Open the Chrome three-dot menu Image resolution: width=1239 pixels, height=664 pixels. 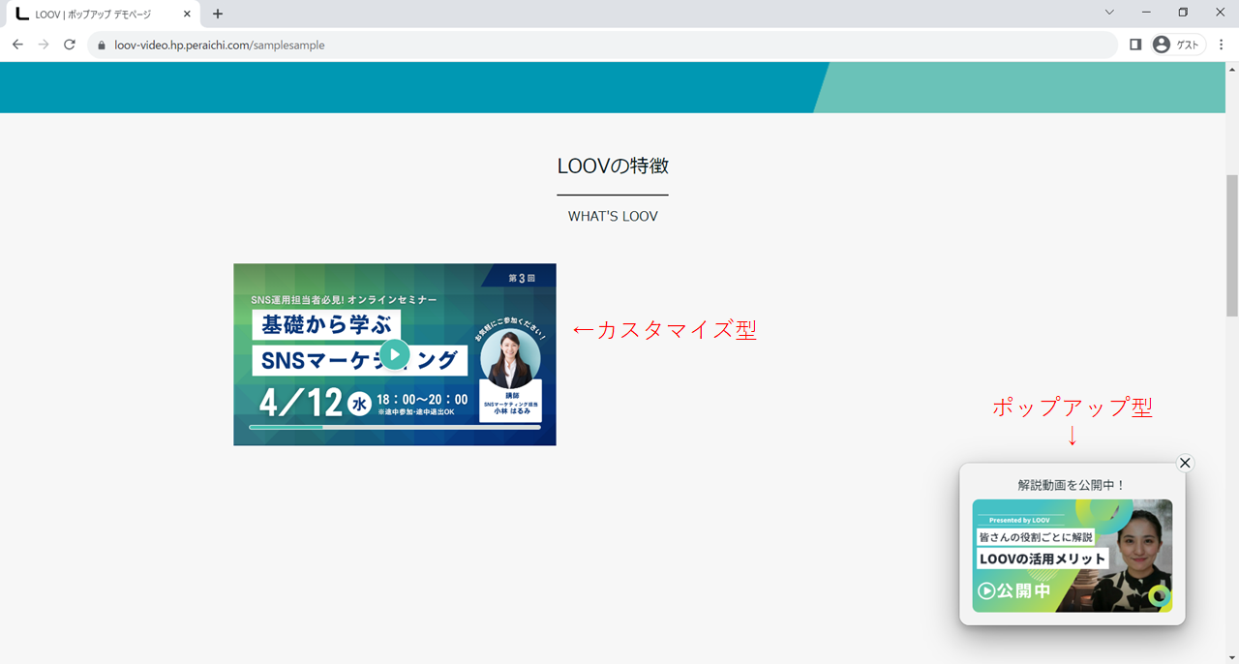pyautogui.click(x=1222, y=45)
